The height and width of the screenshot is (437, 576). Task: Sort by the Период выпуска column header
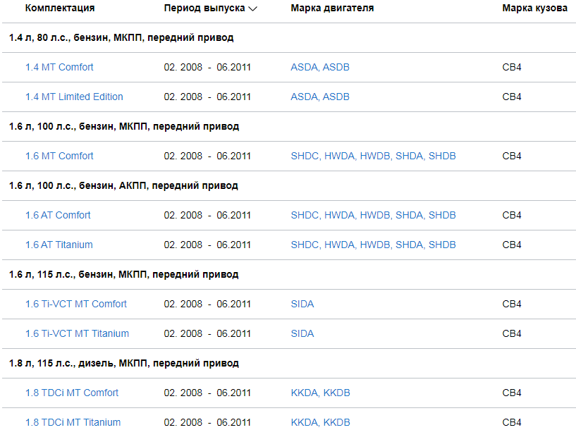[204, 8]
